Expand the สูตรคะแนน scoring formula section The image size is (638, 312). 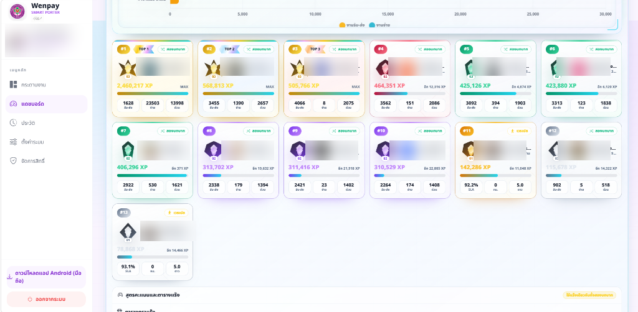[x=366, y=295]
